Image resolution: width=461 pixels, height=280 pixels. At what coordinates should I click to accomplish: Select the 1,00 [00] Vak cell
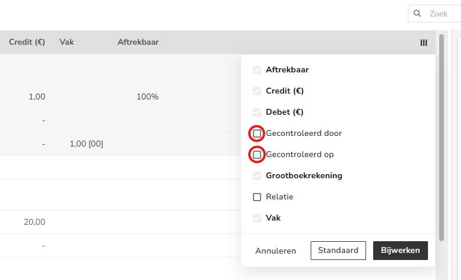pos(86,144)
